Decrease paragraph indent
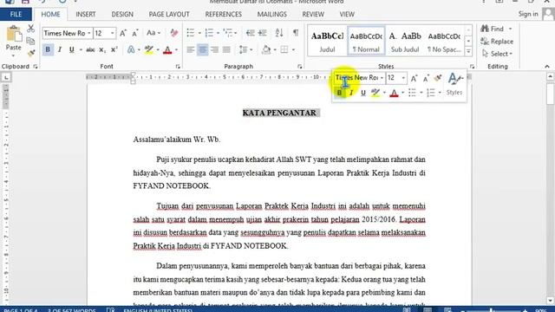 (x=251, y=33)
